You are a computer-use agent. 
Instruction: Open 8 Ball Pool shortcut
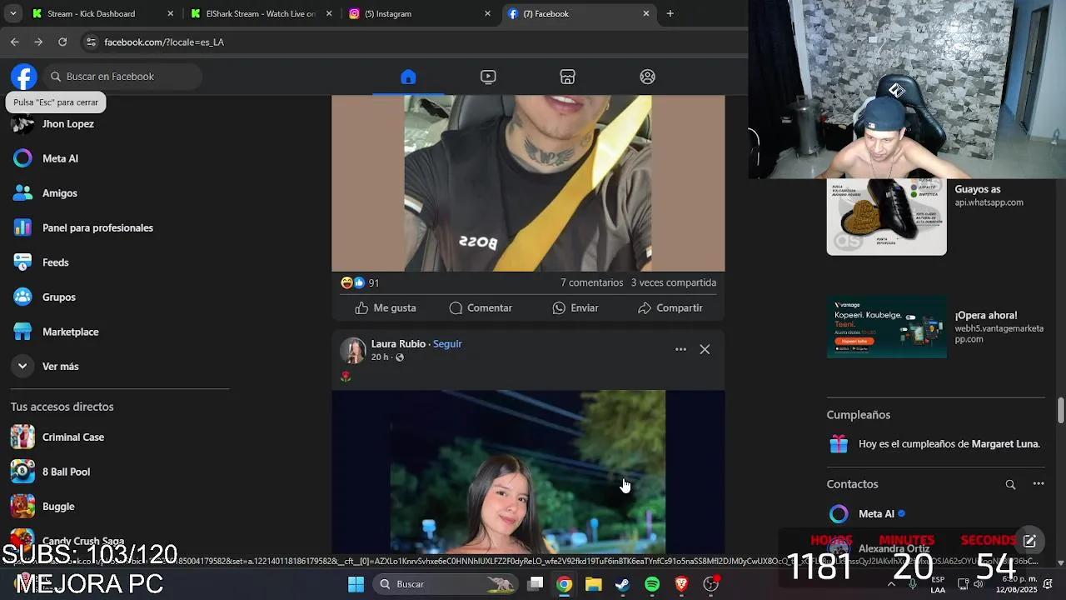coord(66,472)
